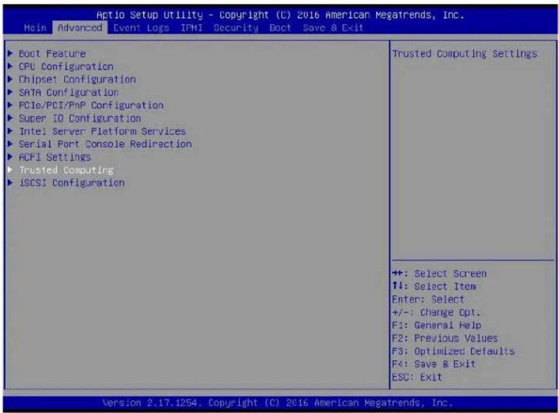This screenshot has width=559, height=413.
Task: Open CPU Configuration submenu
Action: click(x=66, y=66)
